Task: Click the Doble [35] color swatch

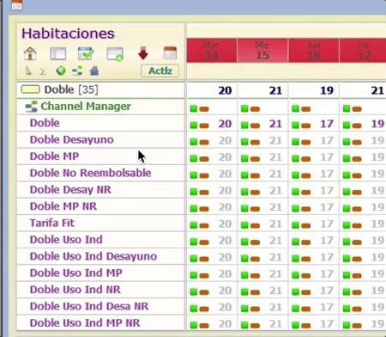Action: [30, 89]
